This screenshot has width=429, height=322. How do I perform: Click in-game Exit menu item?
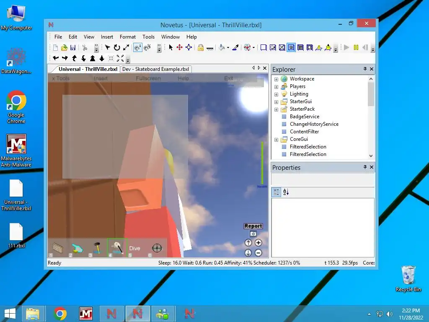coord(228,78)
